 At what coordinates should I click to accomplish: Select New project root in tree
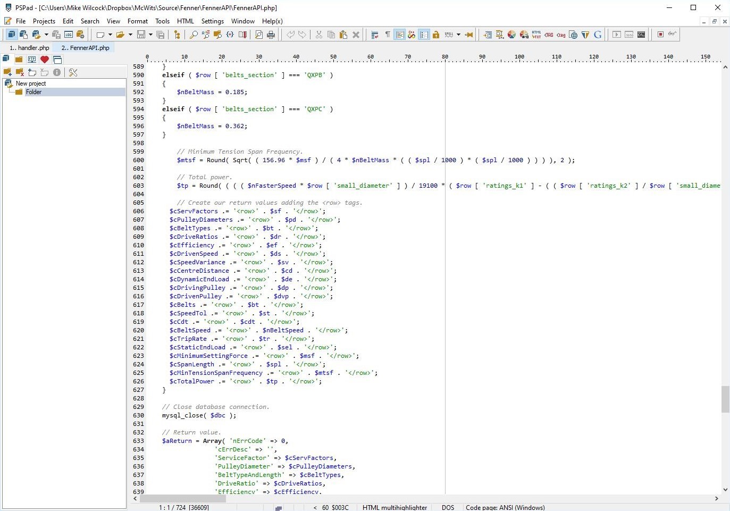point(31,83)
